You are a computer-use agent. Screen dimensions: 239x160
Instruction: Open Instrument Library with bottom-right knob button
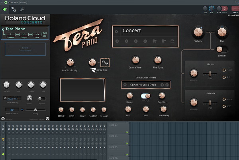tap(47, 119)
